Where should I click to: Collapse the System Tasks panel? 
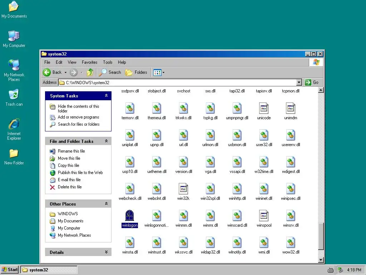click(x=106, y=96)
